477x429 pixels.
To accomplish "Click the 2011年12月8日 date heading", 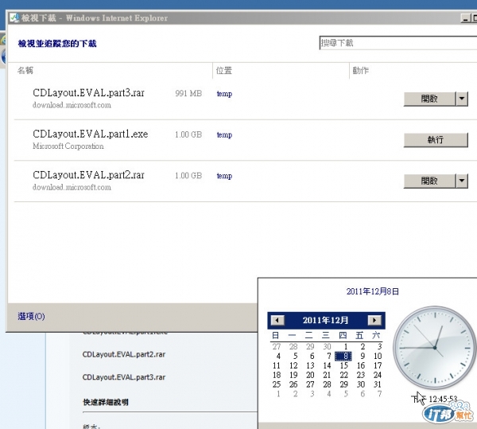I will (373, 291).
